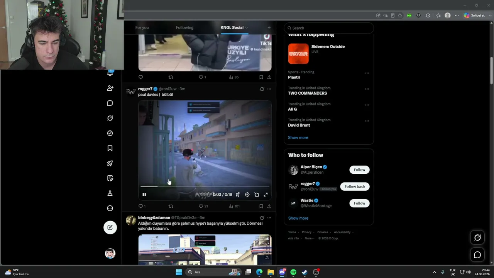Open Bookmarks from the left sidebar

[110, 148]
